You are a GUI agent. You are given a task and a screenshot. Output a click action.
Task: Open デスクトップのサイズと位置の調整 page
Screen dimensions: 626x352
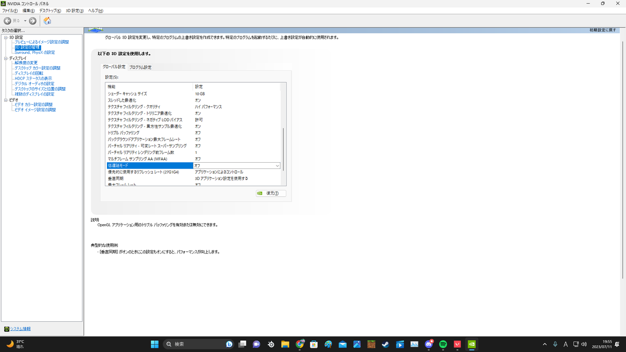pos(40,89)
